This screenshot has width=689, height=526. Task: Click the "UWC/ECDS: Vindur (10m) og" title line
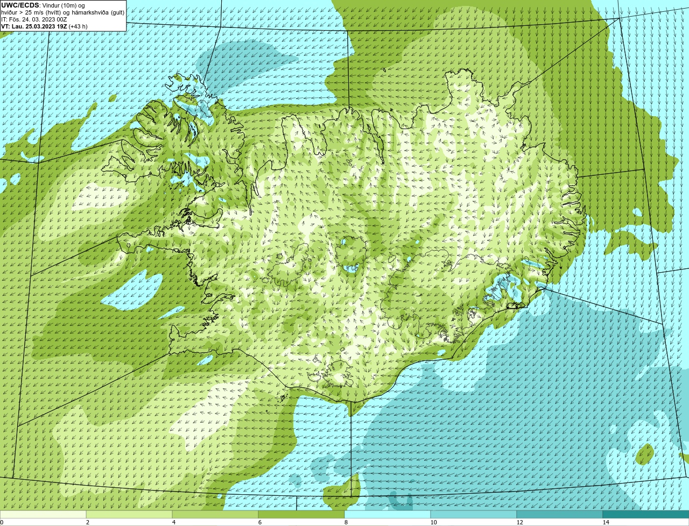tap(43, 5)
